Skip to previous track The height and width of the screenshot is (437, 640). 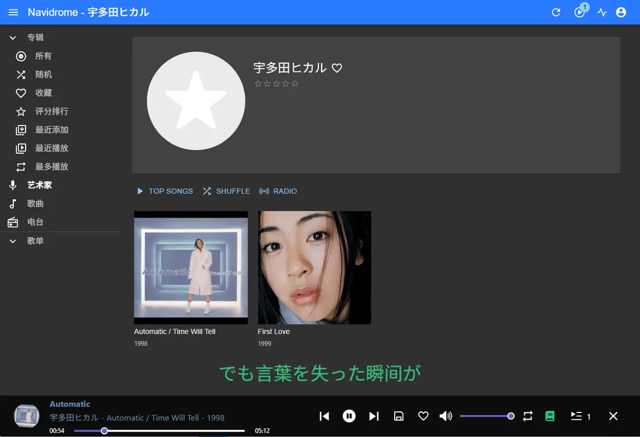click(x=324, y=416)
